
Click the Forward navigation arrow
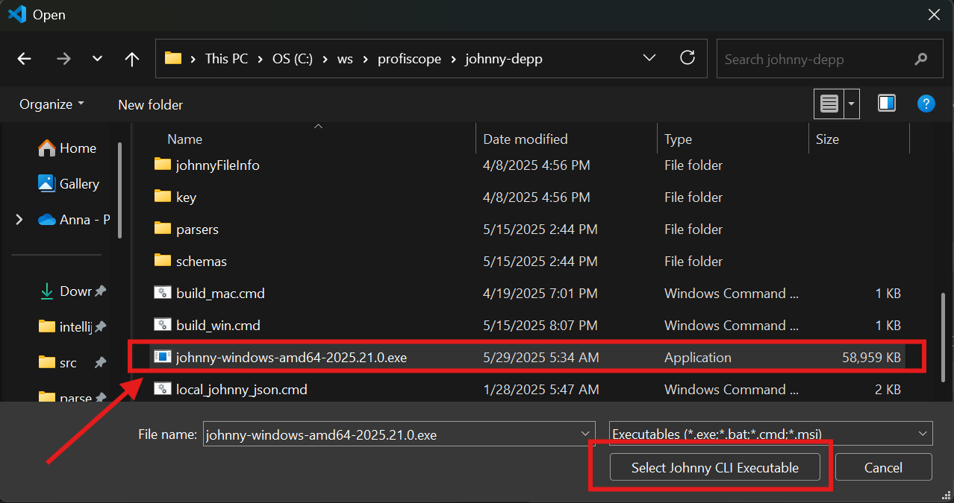coord(63,59)
